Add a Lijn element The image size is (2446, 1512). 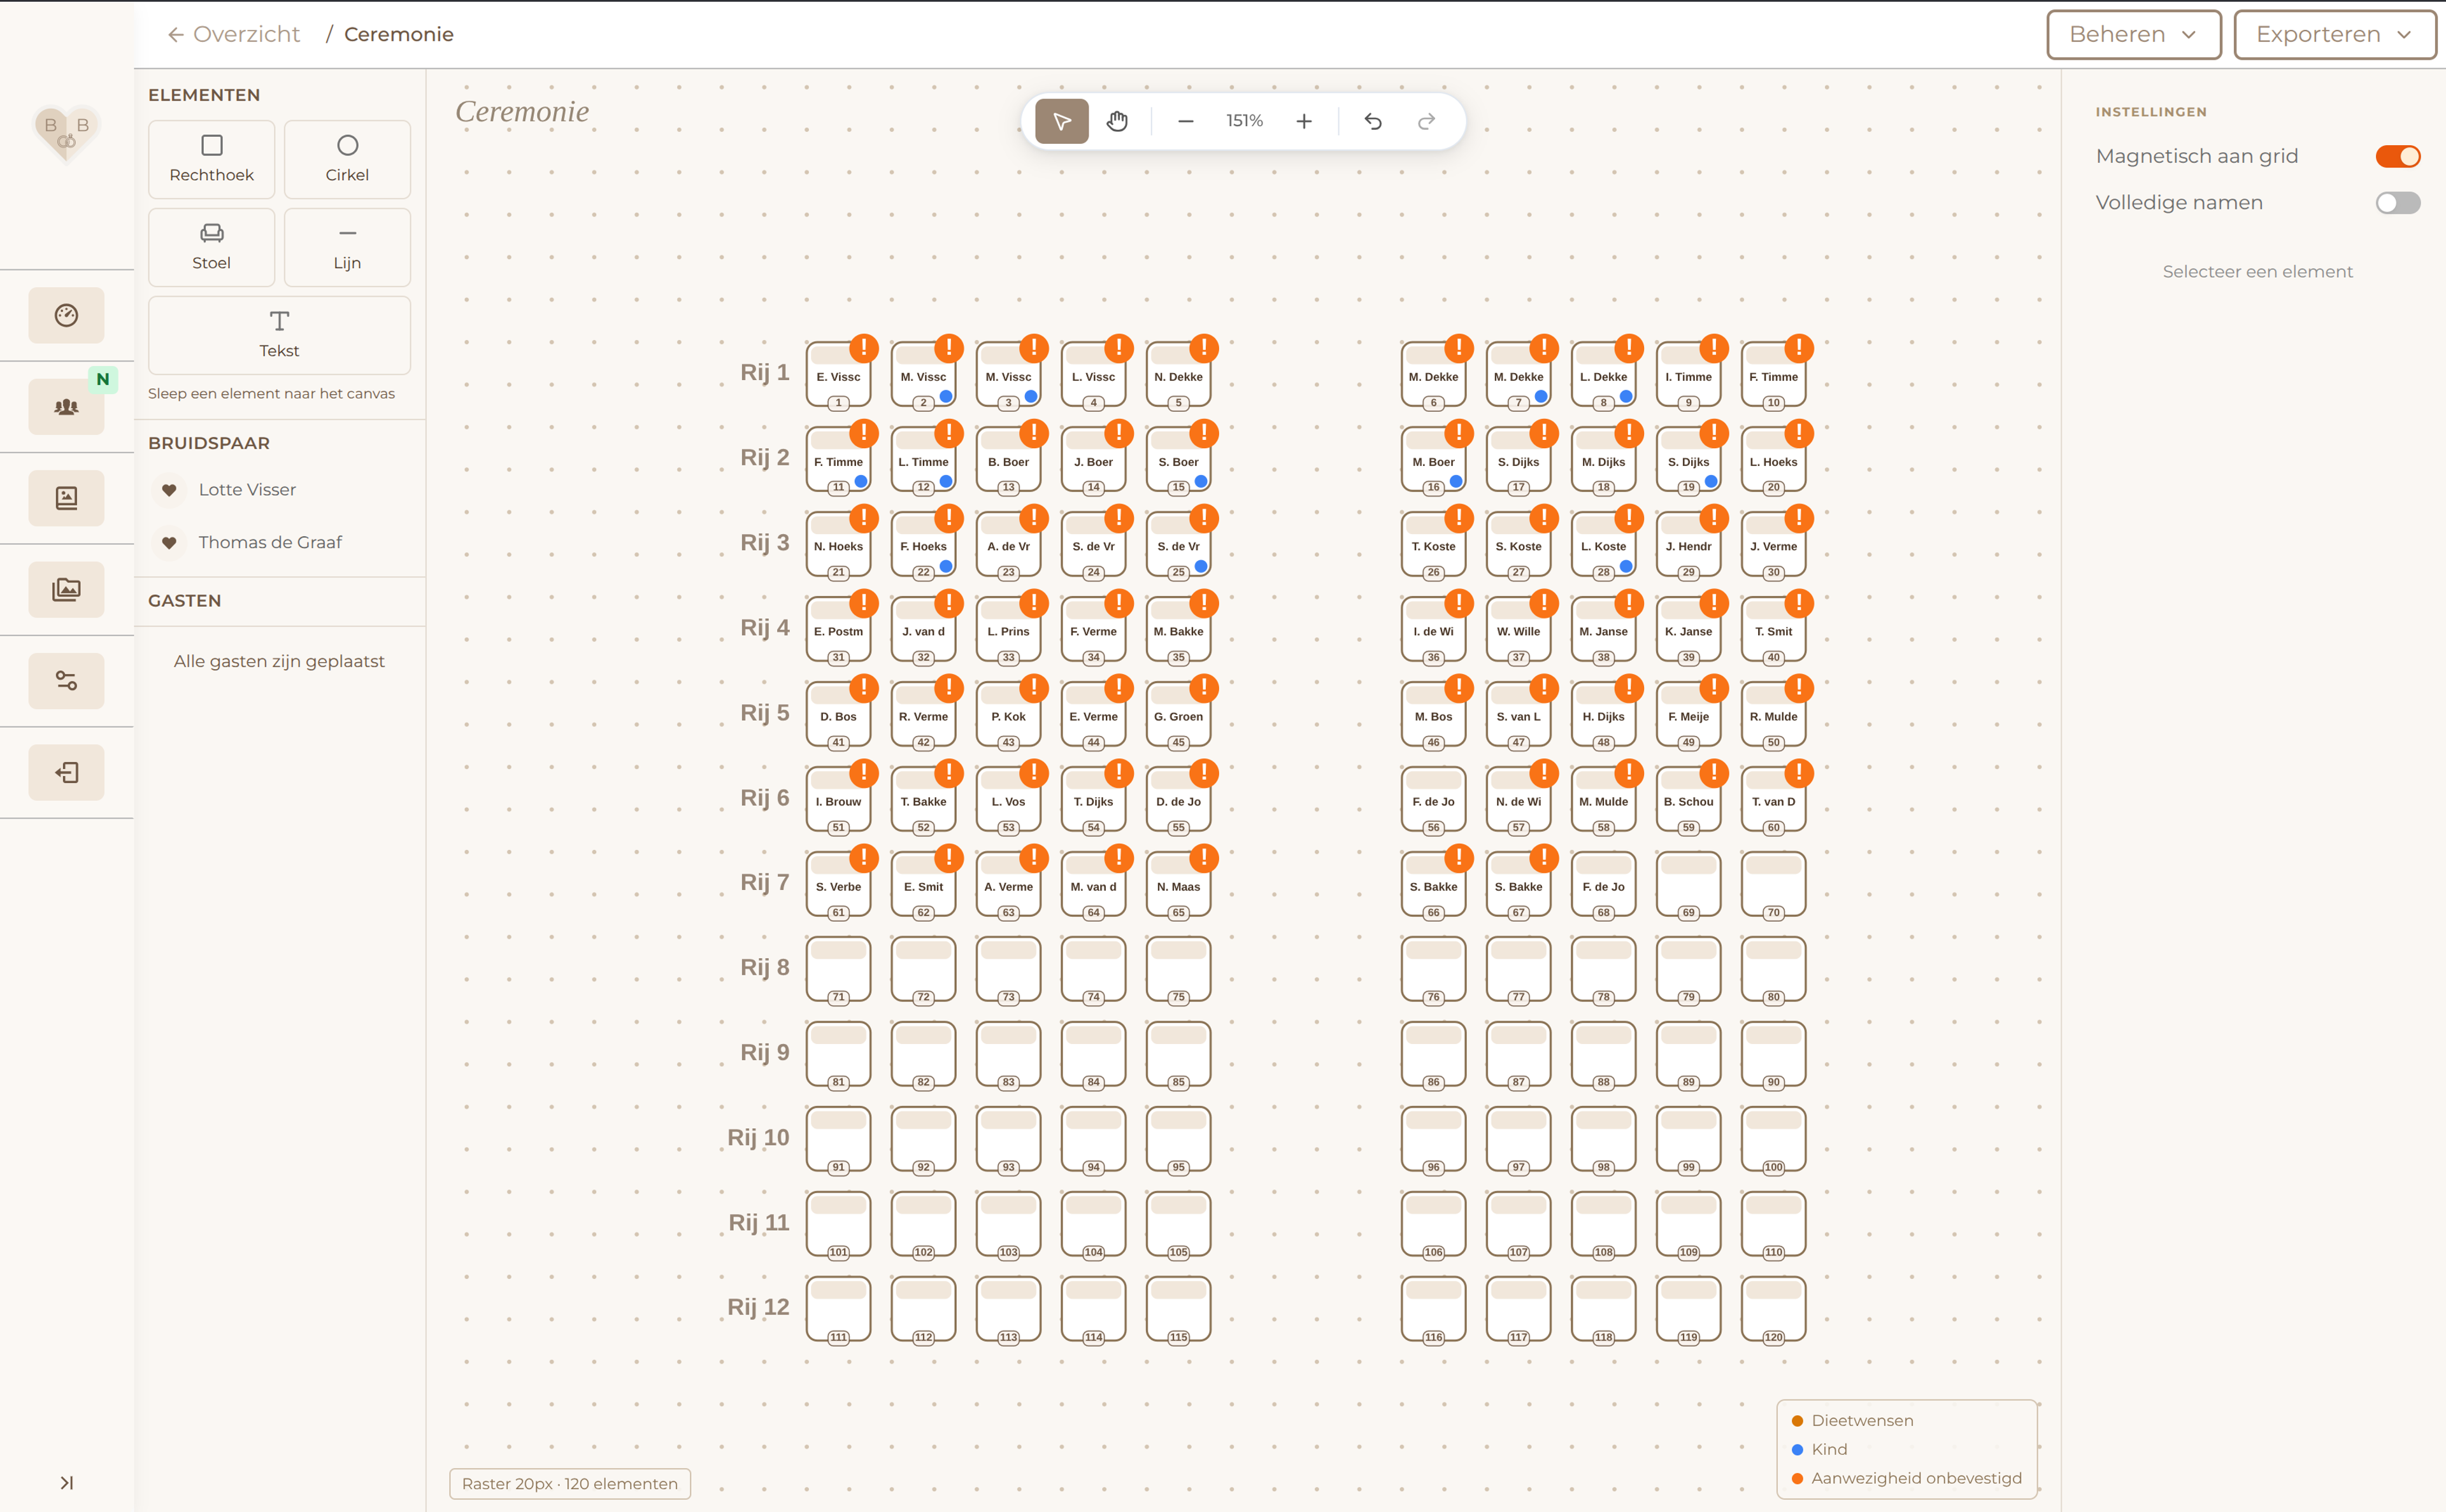(x=347, y=247)
